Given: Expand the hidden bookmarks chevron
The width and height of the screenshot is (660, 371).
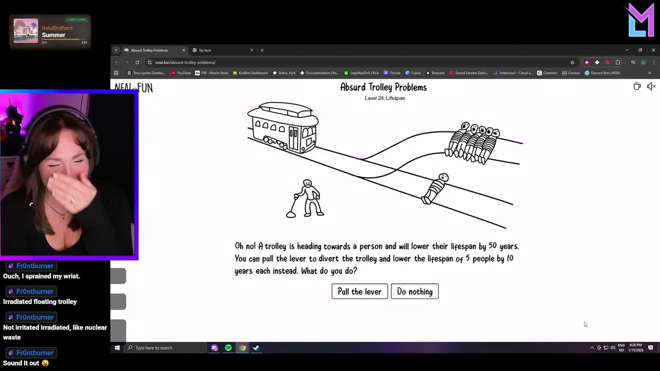Looking at the screenshot, I should click(650, 73).
